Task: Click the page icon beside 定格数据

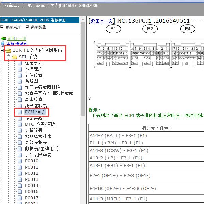Action: 20,130
